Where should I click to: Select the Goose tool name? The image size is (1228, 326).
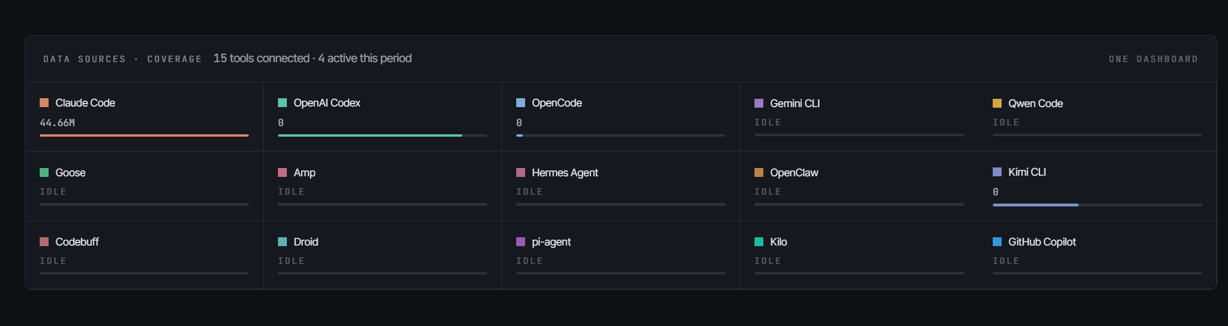pos(71,173)
